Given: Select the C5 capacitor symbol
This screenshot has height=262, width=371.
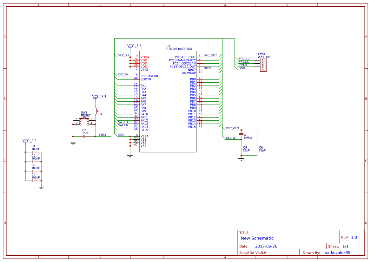Looking at the screenshot, I should [x=241, y=147].
